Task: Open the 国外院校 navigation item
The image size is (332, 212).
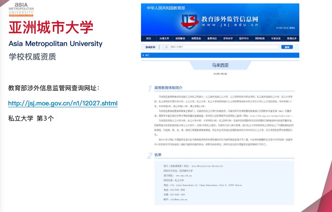Action: [x=260, y=38]
